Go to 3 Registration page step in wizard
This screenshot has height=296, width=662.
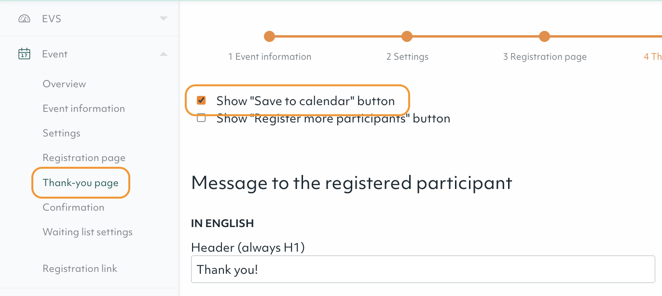pos(544,56)
